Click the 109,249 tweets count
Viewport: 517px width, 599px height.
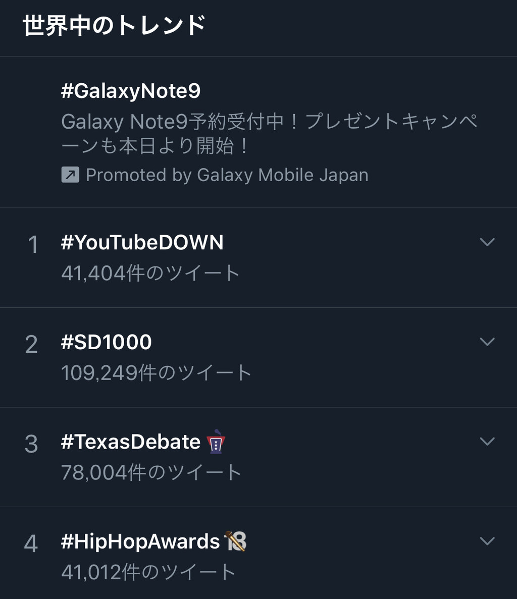click(x=156, y=373)
